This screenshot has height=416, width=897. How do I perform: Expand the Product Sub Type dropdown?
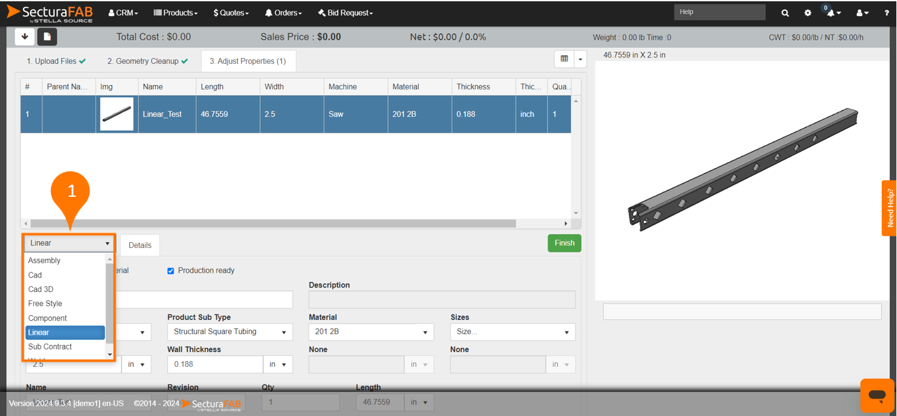click(230, 332)
